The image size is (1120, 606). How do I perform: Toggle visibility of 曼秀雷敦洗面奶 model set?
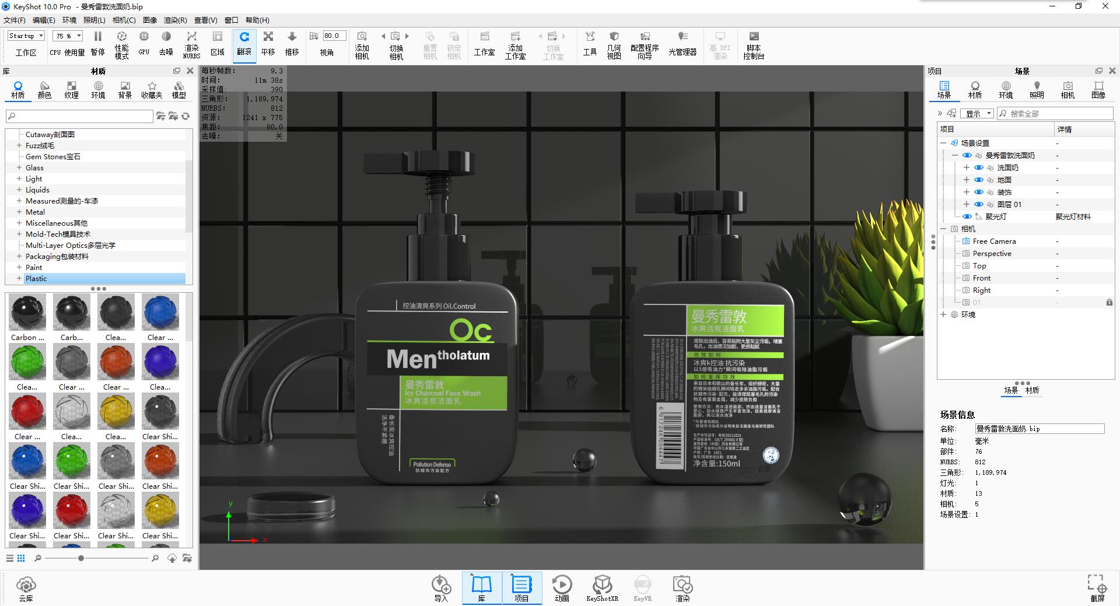tap(967, 156)
